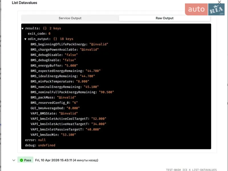The image size is (228, 171).
Task: Select the BMS_nominalFullPackEnergyRemaining value "90.500"
Action: [106, 92]
